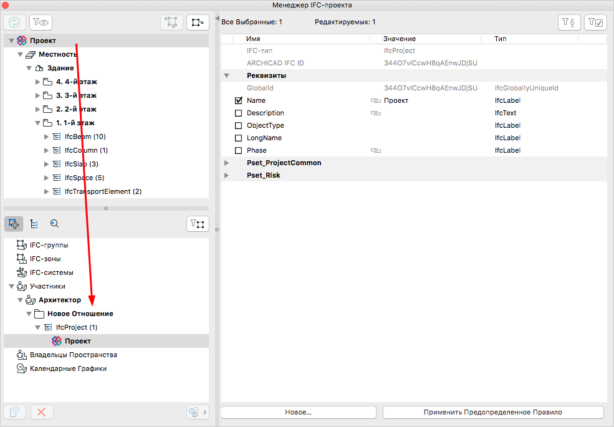Screen dimensions: 614x427
Task: Open the search magnifier icon
Action: (x=54, y=224)
